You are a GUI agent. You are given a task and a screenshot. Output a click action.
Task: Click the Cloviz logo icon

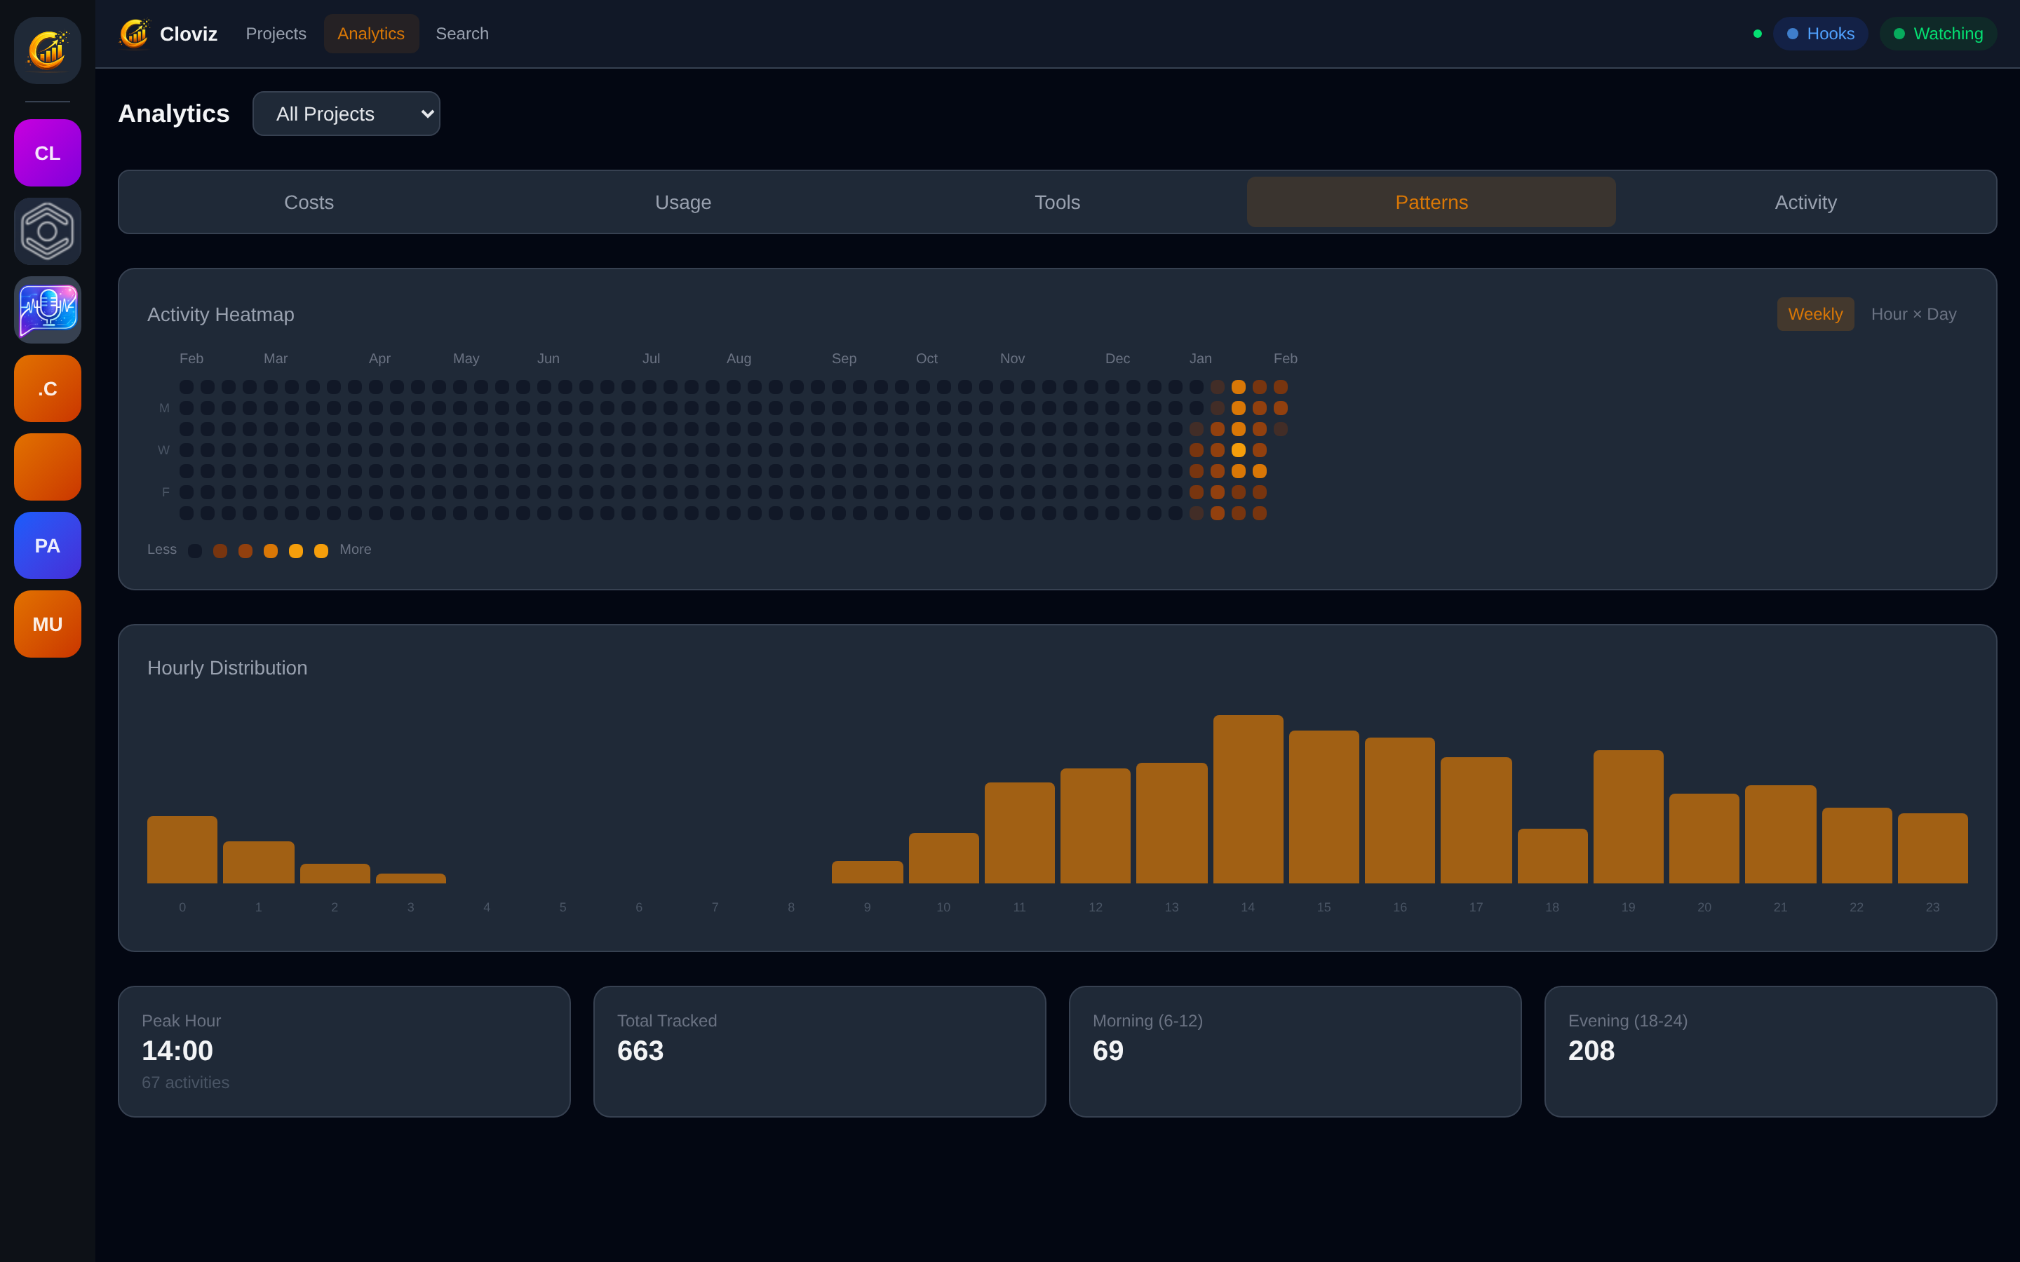[48, 50]
